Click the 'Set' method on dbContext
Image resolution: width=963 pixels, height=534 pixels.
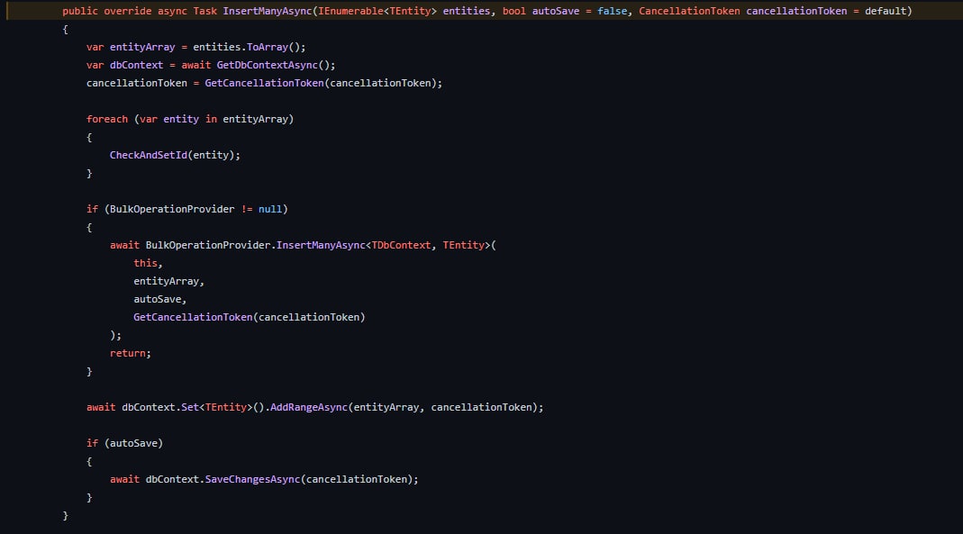pos(190,408)
